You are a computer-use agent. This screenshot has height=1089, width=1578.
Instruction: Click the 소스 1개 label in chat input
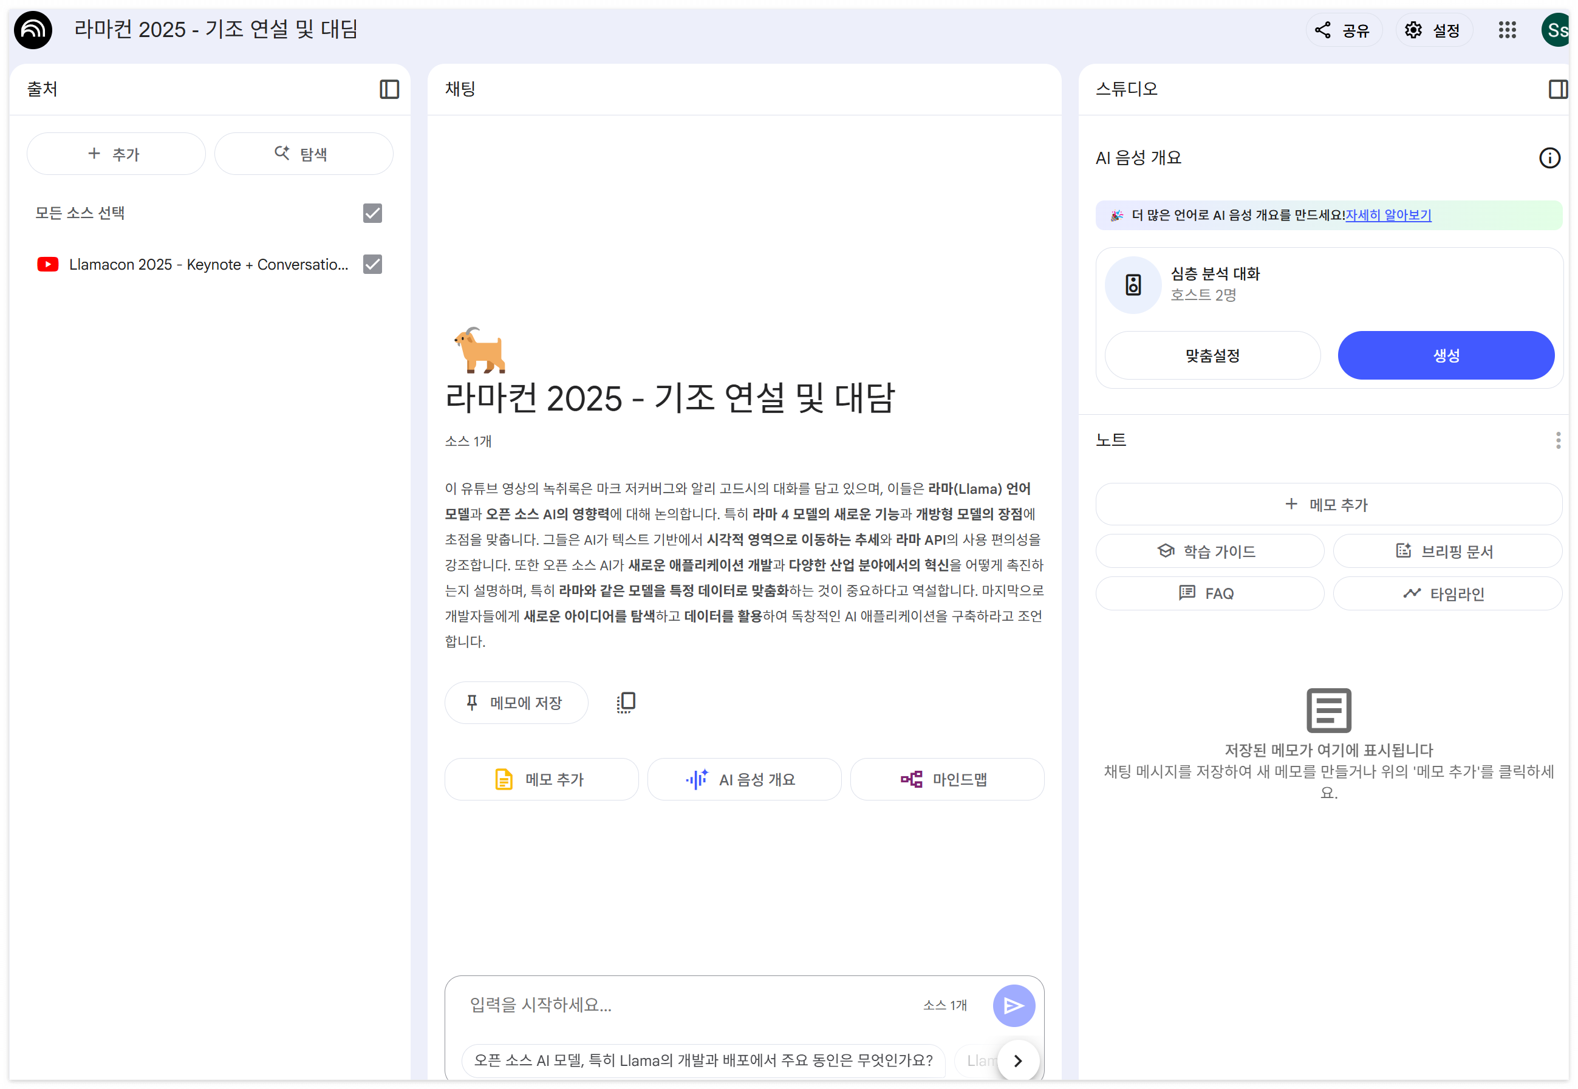click(944, 1005)
